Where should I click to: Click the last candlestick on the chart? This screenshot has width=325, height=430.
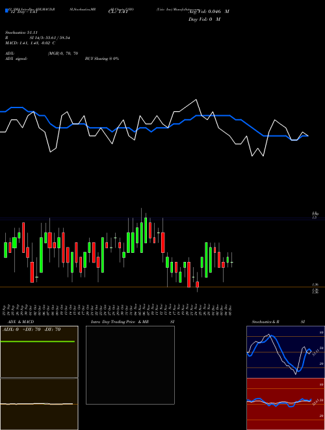point(231,263)
